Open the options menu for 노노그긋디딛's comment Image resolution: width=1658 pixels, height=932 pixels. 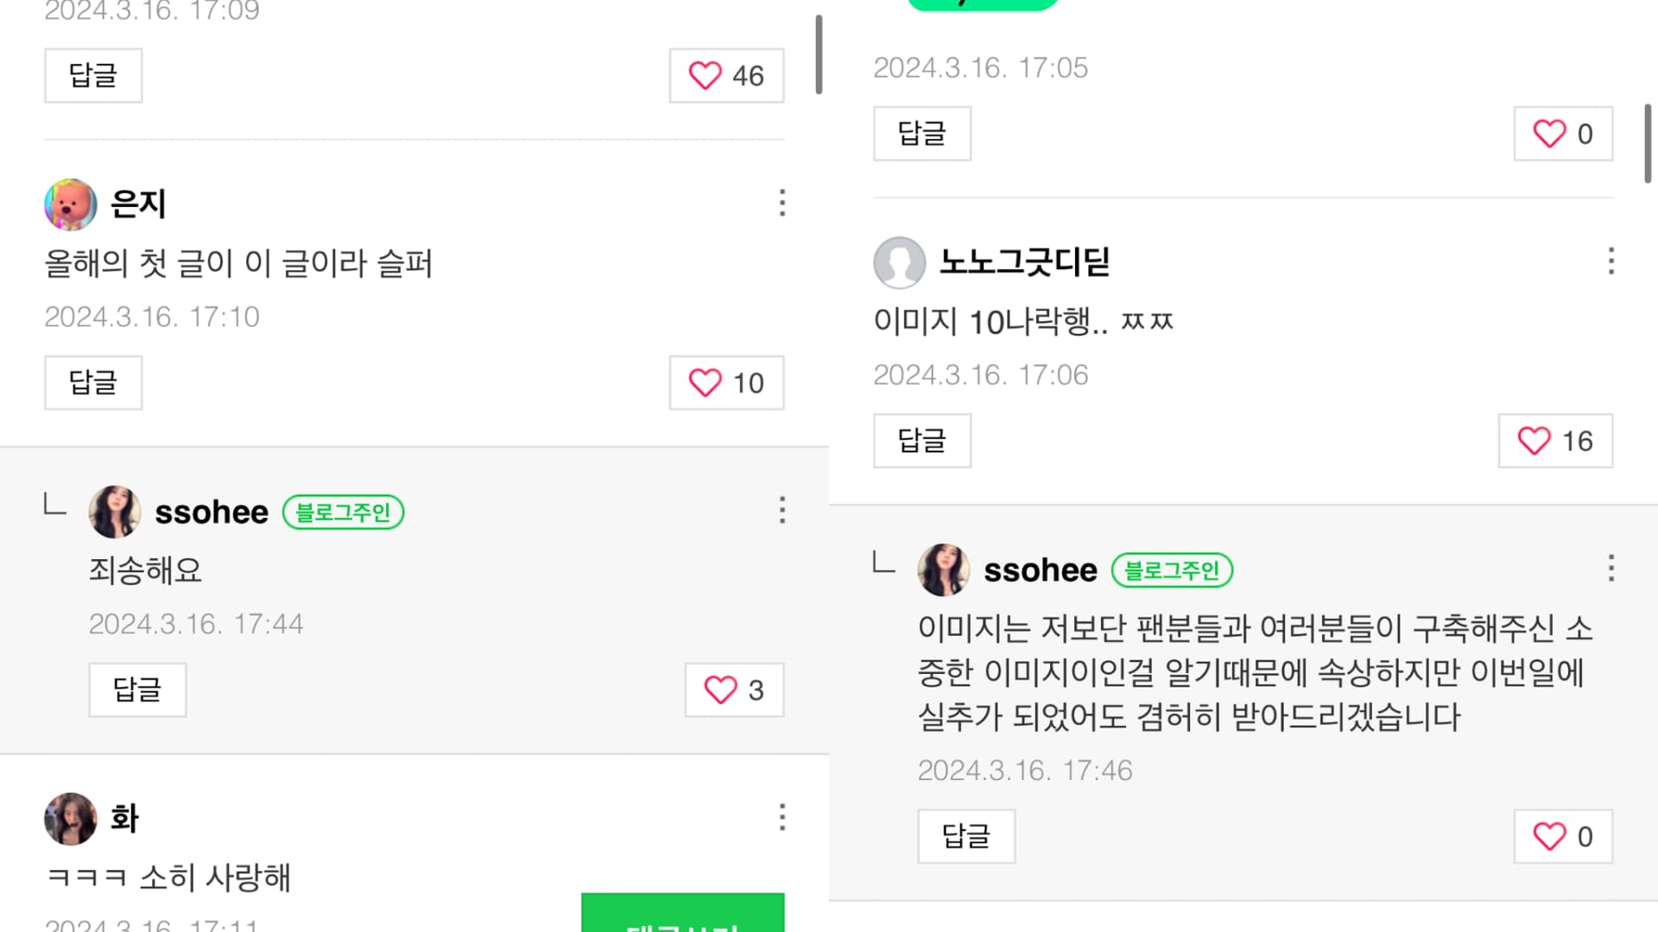pos(1611,261)
